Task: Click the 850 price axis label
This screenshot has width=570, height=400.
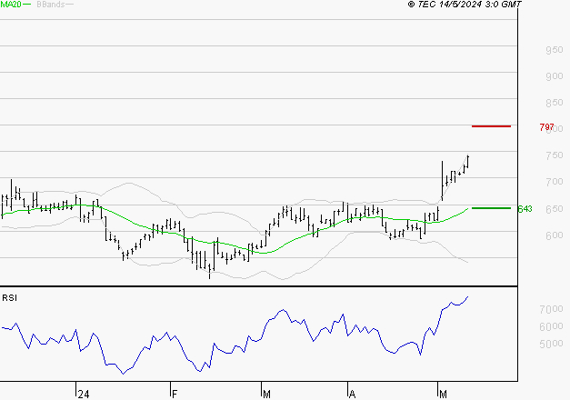Action: tap(555, 103)
